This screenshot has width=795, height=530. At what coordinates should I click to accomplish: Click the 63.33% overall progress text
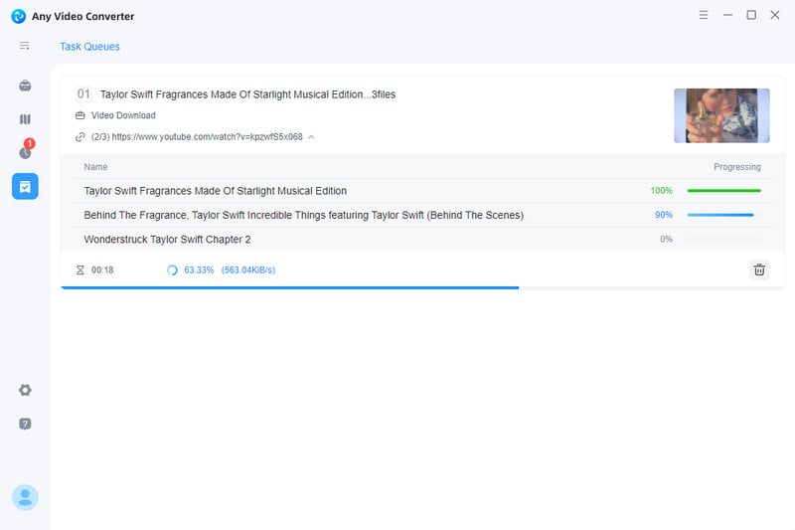(x=199, y=269)
